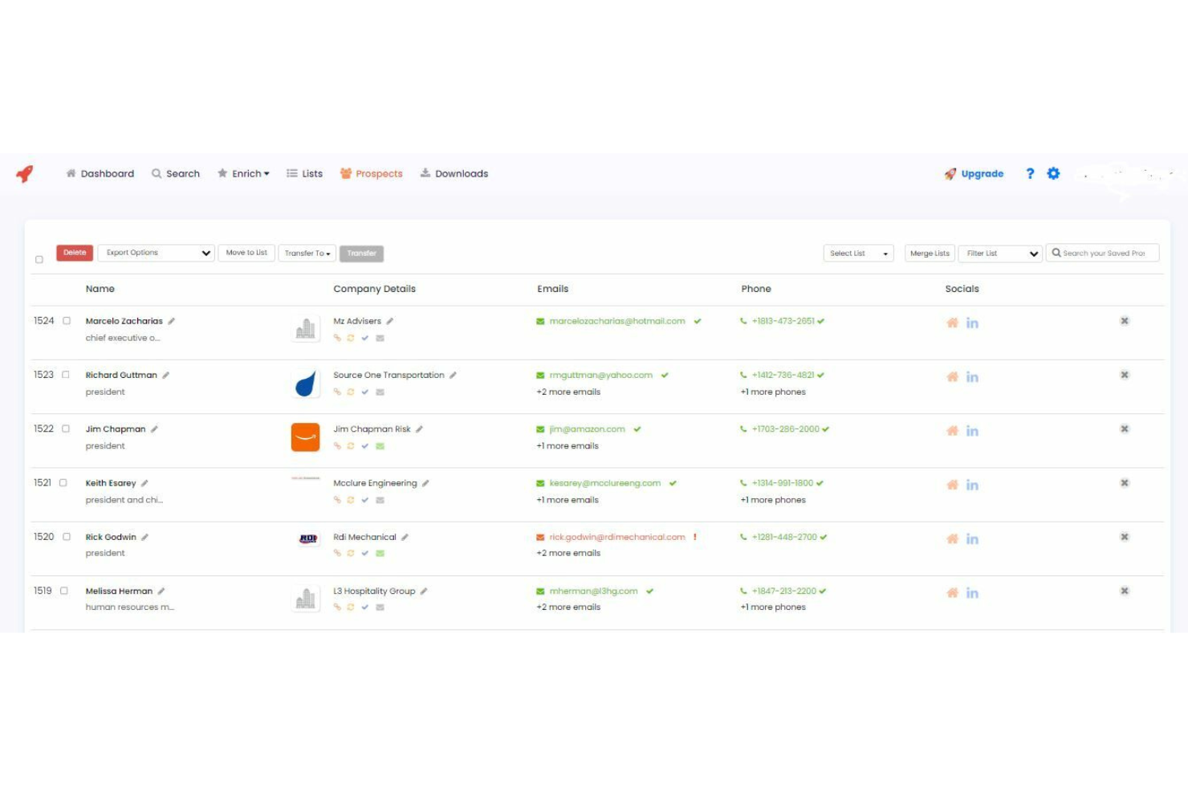Open Marcelo Zacharias's LinkedIn profile icon
Image resolution: width=1188 pixels, height=792 pixels.
pos(972,323)
